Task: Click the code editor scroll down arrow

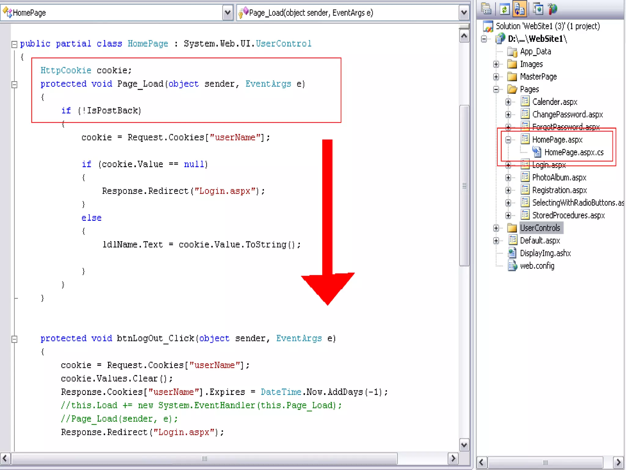Action: [x=464, y=445]
